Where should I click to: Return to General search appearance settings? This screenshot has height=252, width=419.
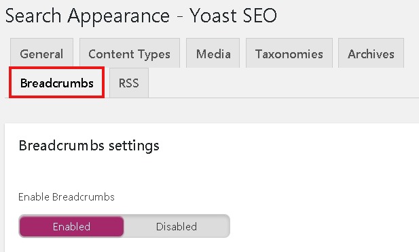tap(41, 53)
